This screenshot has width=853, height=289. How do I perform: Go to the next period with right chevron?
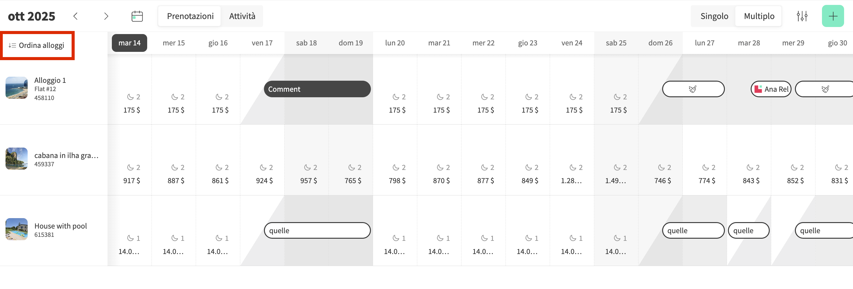106,16
